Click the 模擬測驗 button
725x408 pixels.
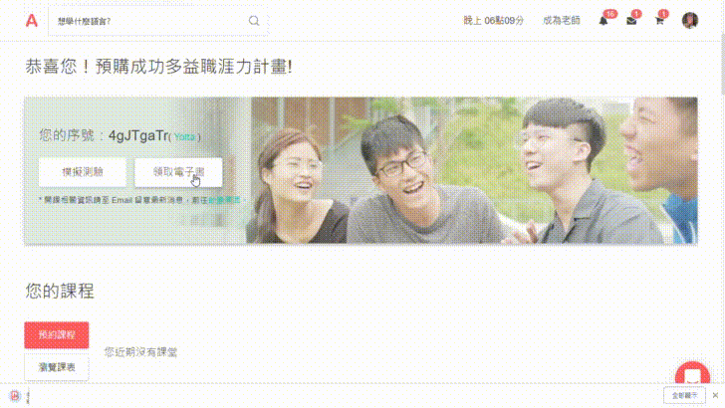[x=83, y=172]
